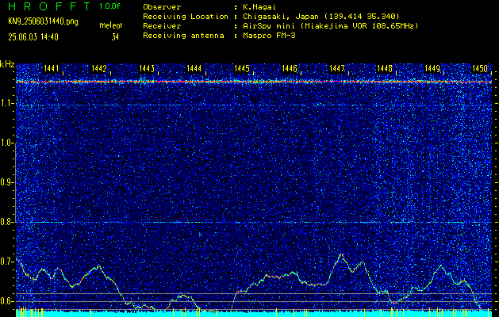Click the 0.7 frequency axis label

coord(7,262)
